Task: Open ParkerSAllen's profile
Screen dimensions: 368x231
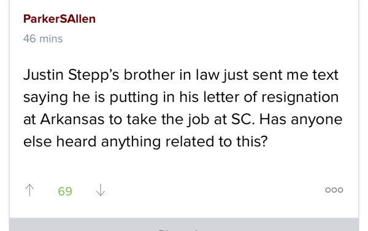Action: coord(59,19)
